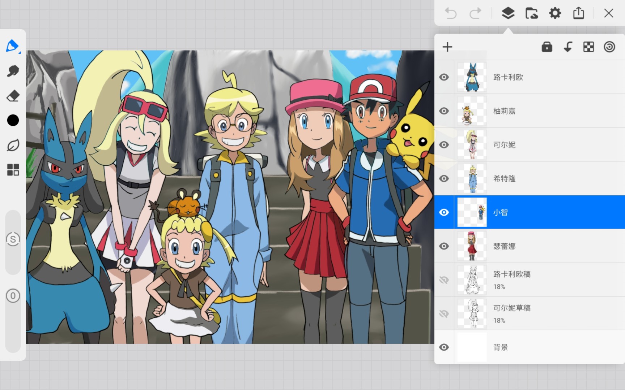Viewport: 625px width, 390px height.
Task: Click the 柚莉嘉 layer name
Action: [504, 111]
